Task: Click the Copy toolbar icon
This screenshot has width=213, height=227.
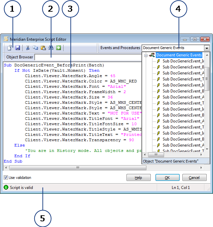Action: coord(36,48)
